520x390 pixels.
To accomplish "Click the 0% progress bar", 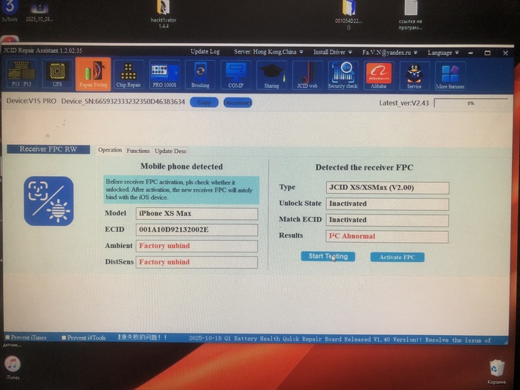I will (469, 103).
